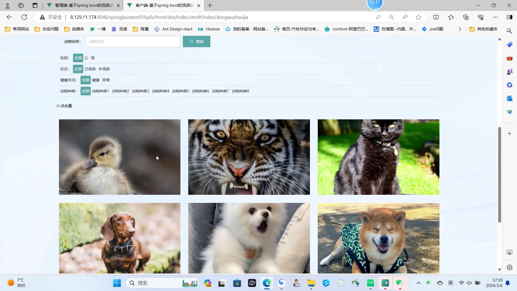517x291 pixels.
Task: Filter by 未领养 status
Action: point(104,69)
